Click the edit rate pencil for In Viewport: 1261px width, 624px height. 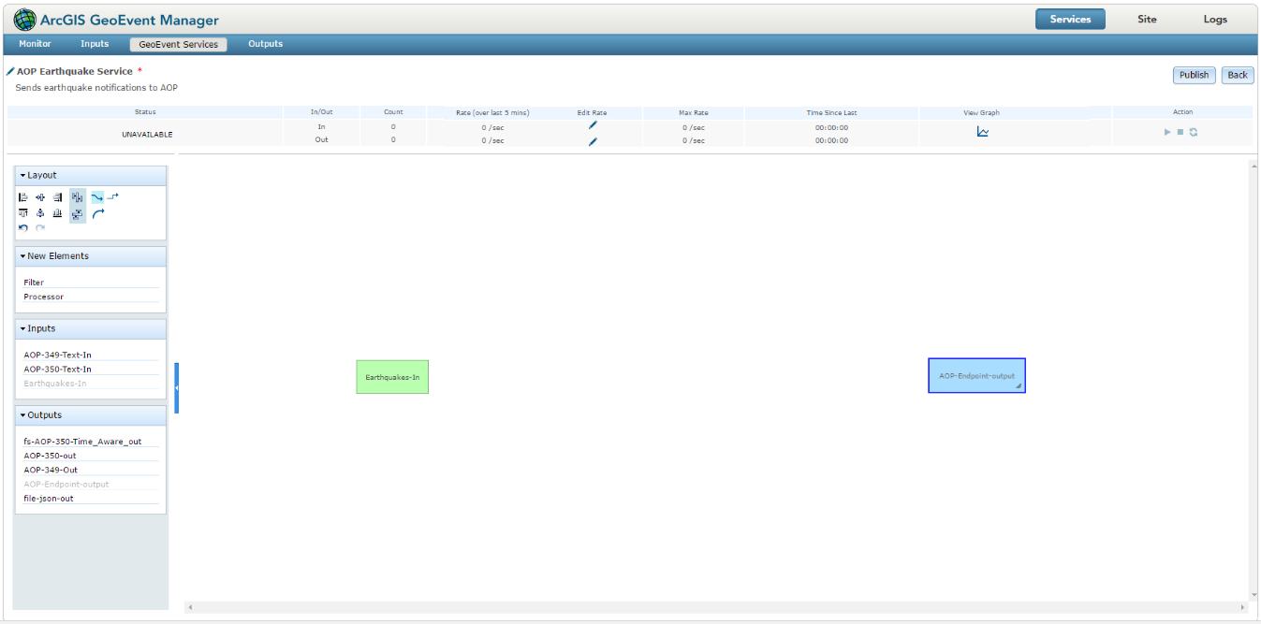593,124
